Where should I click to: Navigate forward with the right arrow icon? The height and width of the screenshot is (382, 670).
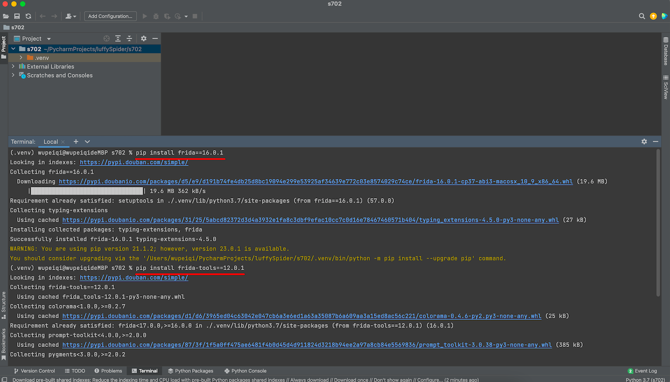click(x=54, y=16)
